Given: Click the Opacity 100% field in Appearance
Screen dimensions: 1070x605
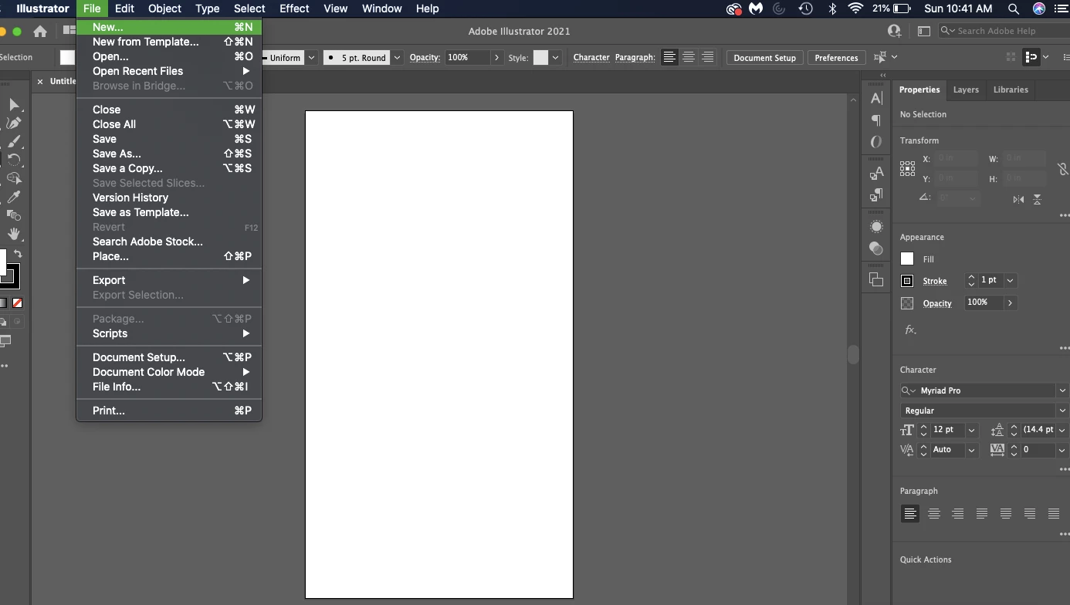Looking at the screenshot, I should pos(984,302).
